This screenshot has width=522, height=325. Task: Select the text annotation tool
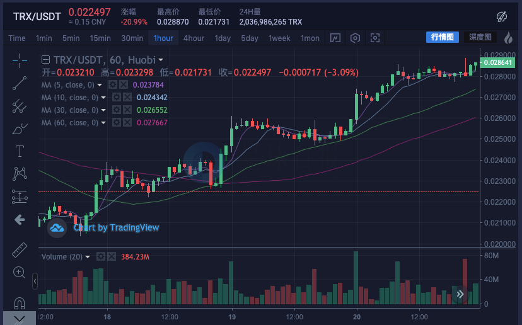pyautogui.click(x=20, y=151)
